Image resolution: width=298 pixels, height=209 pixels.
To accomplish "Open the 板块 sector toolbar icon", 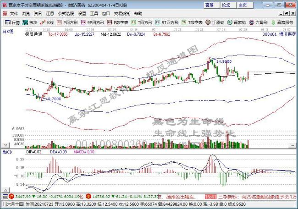I will pyautogui.click(x=30, y=22).
